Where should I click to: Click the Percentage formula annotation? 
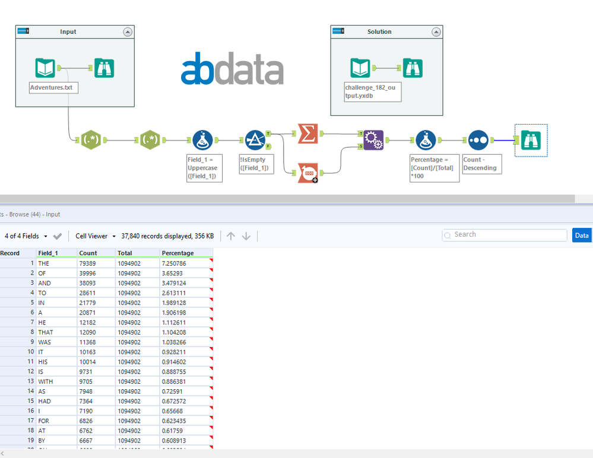pyautogui.click(x=435, y=168)
